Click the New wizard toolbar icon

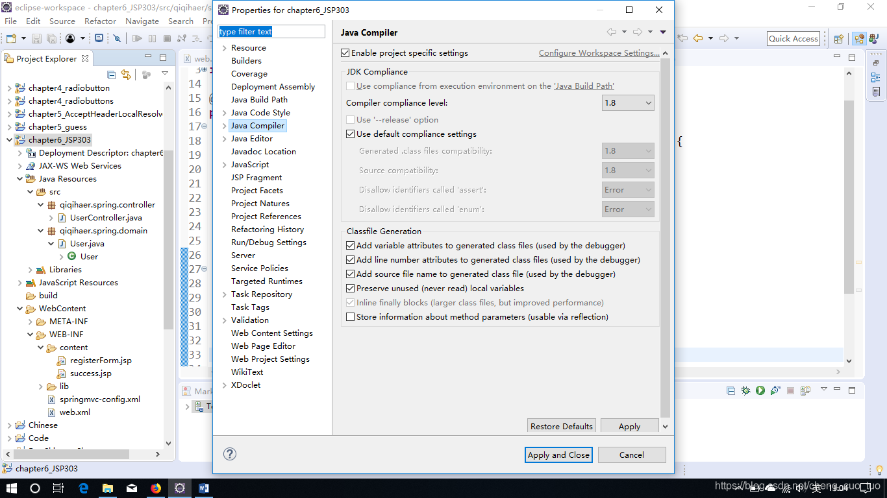tap(11, 38)
